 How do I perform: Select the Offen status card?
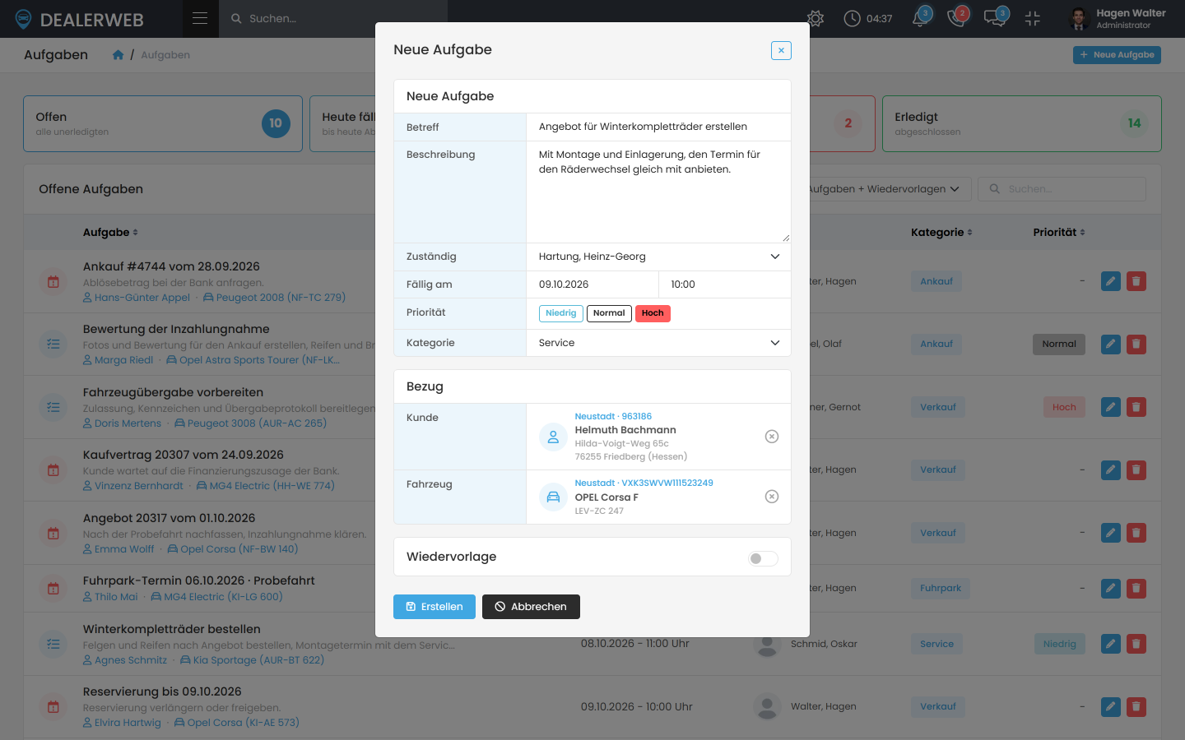click(x=163, y=124)
